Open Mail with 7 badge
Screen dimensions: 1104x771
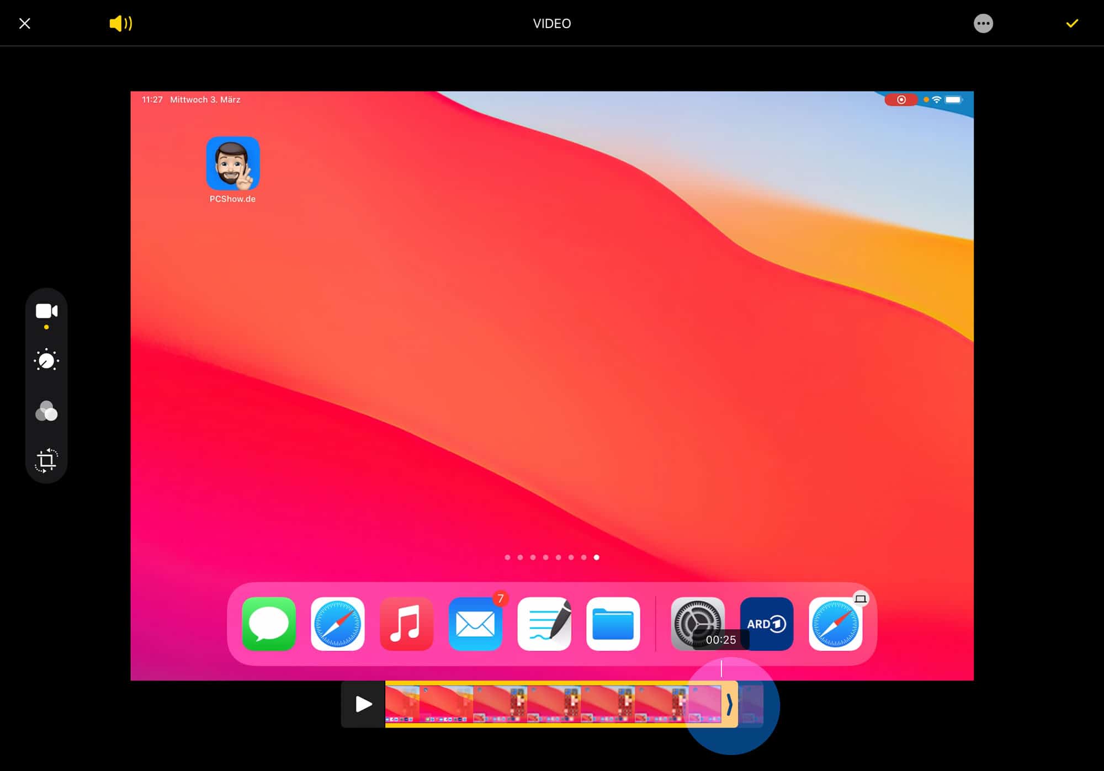pyautogui.click(x=475, y=624)
